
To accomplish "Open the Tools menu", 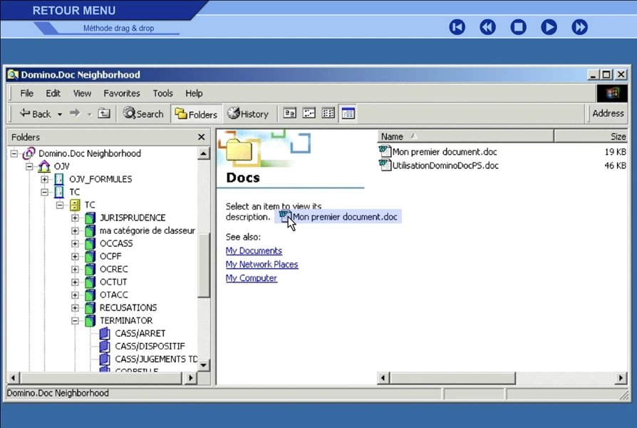I will click(162, 93).
